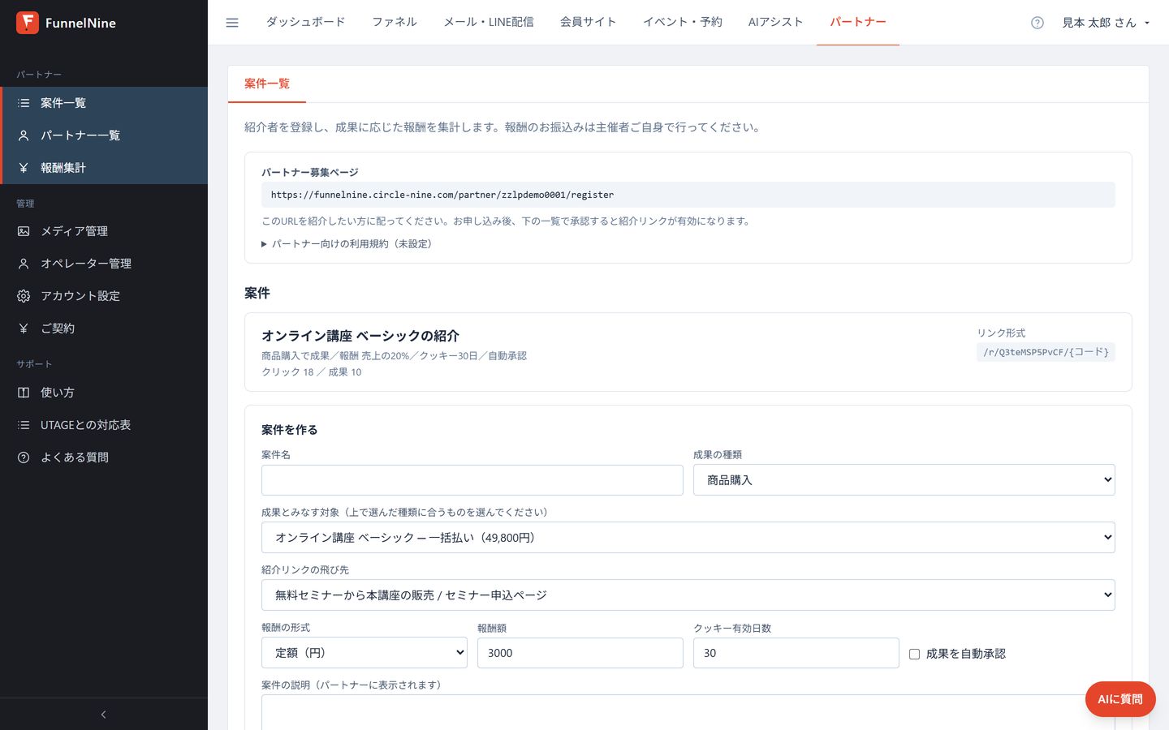This screenshot has height=730, width=1169.
Task: Focus the 案件名 input field
Action: pos(472,480)
